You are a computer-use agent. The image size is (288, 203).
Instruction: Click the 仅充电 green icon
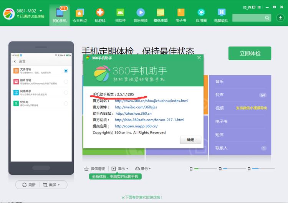pyautogui.click(x=16, y=103)
